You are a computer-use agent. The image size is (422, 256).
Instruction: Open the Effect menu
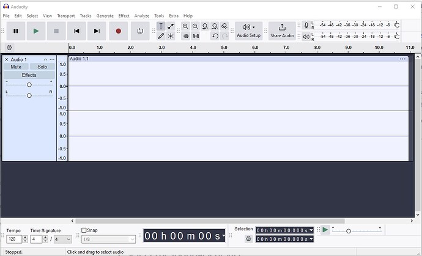124,16
